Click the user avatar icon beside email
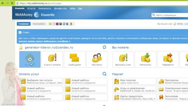The image size is (188, 106). coord(21,47)
